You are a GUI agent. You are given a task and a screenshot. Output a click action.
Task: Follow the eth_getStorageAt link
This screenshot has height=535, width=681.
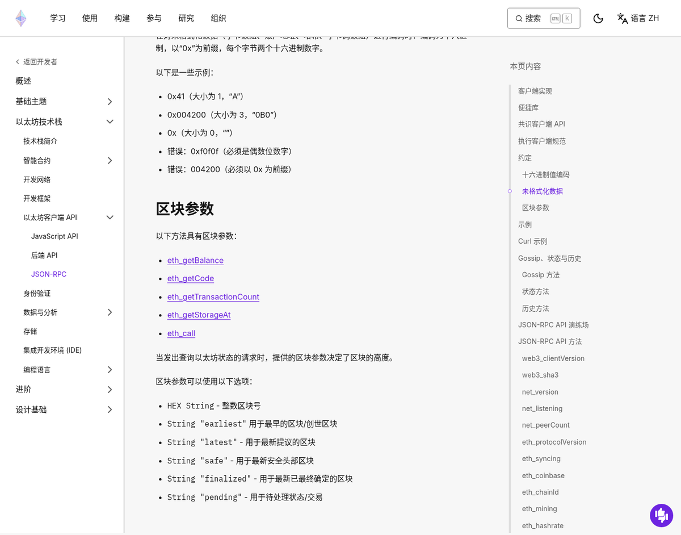199,315
